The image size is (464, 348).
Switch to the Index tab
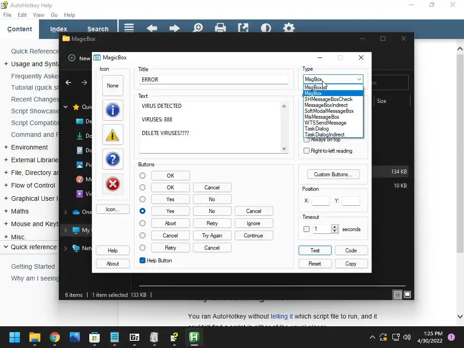pos(58,29)
